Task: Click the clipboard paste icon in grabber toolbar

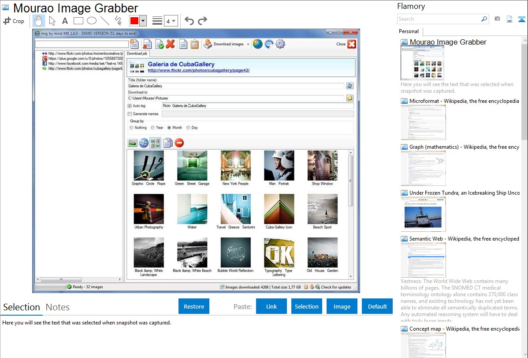Action: point(195,44)
